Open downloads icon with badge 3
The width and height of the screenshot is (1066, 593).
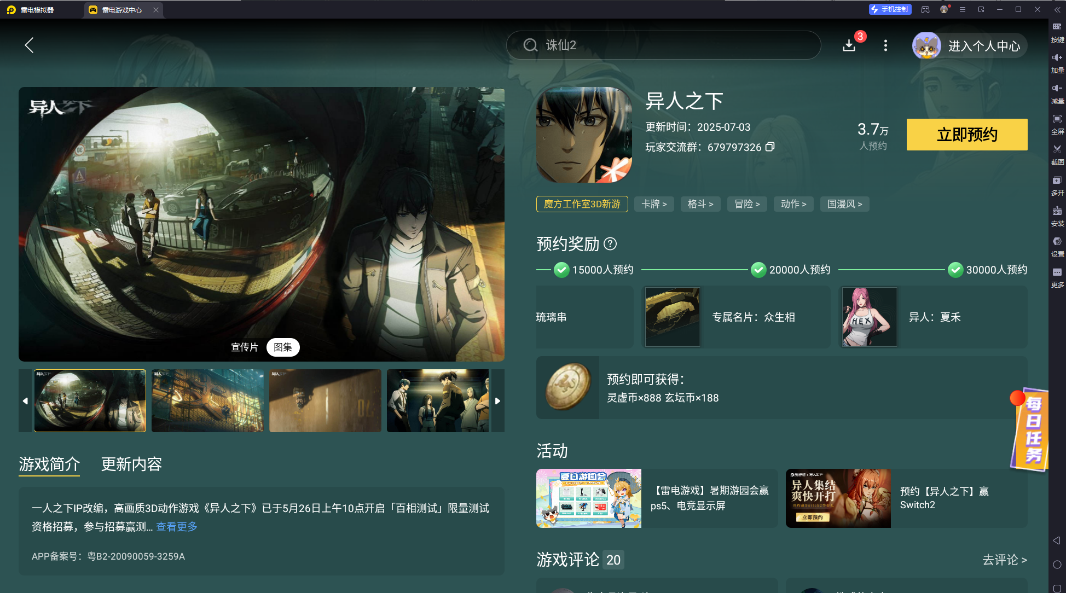click(x=850, y=45)
